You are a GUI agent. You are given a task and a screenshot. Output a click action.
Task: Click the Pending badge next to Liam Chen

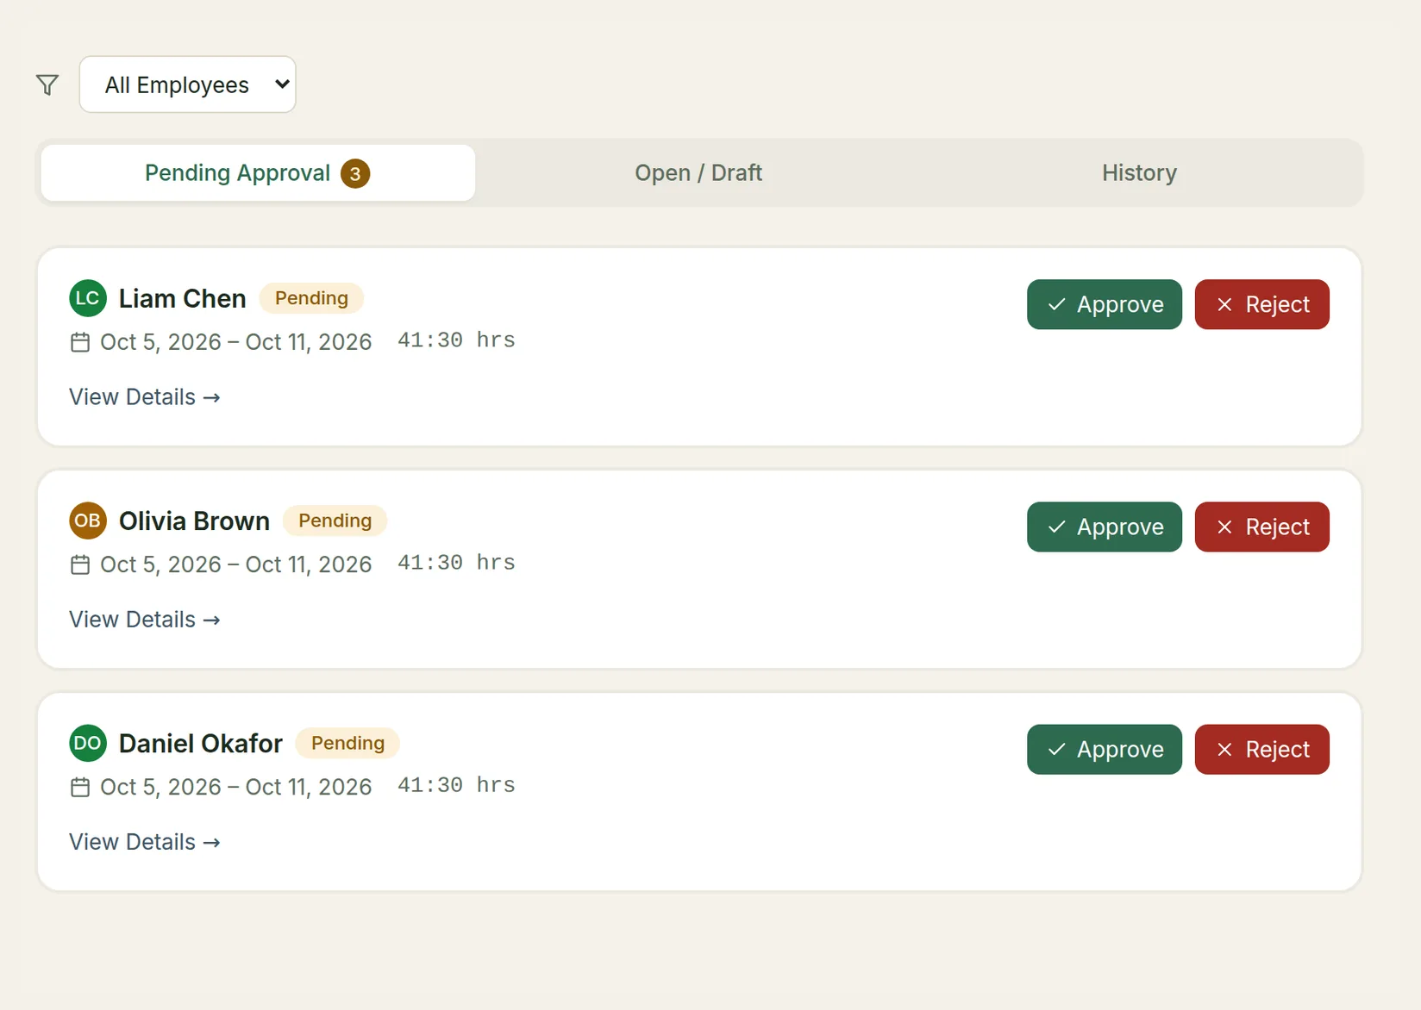point(311,298)
